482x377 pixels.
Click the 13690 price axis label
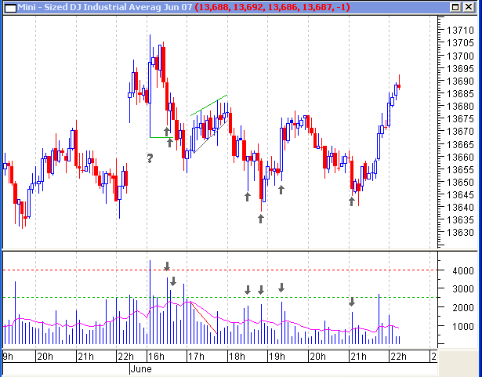pos(460,82)
